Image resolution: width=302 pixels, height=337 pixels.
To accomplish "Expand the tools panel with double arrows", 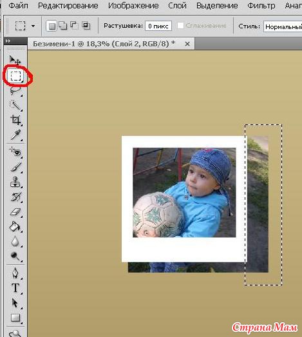I will tap(8, 41).
